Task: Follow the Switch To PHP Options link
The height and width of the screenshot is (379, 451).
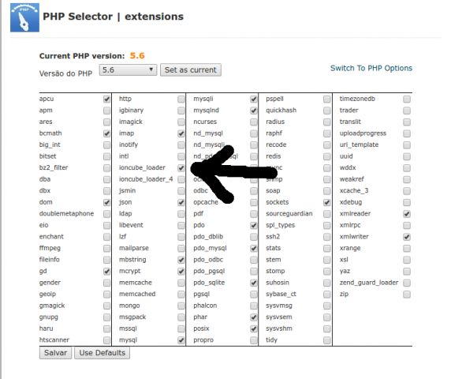Action: (x=371, y=68)
